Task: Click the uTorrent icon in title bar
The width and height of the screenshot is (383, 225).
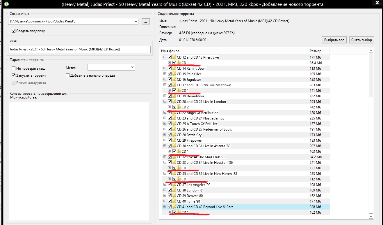Action: pyautogui.click(x=6, y=4)
